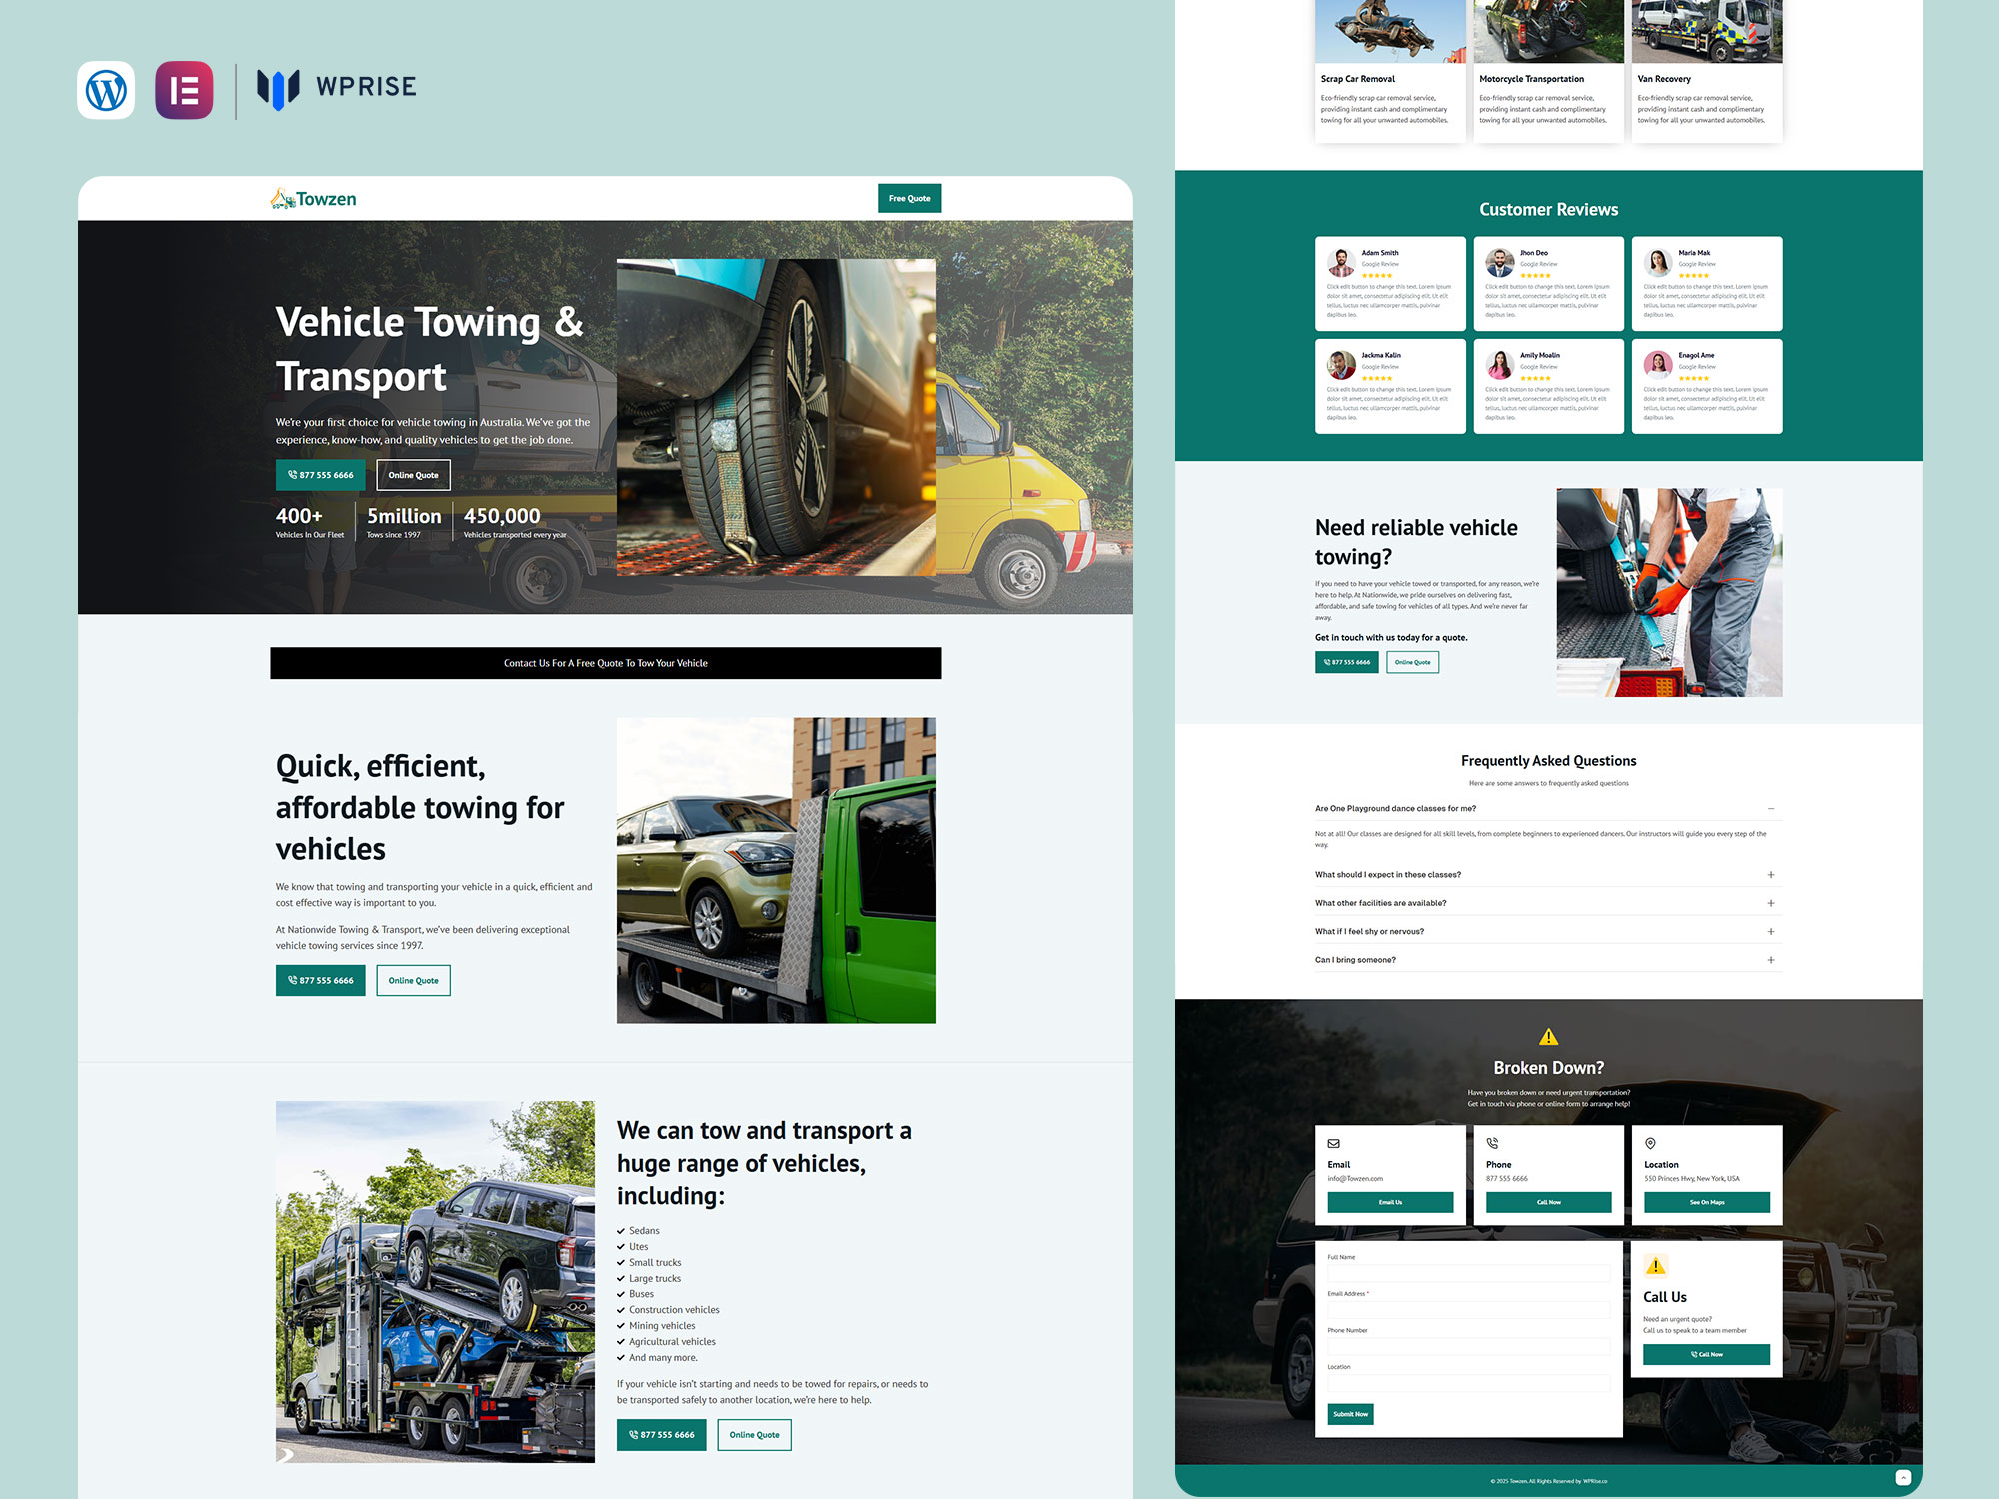Click Amily Moalin's review avatar

click(x=1499, y=365)
